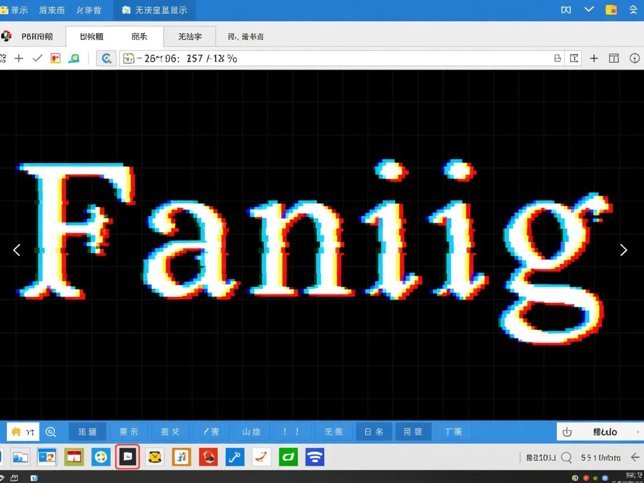644x483 pixels.
Task: Select the highlighted tab in the blue title bar
Action: click(155, 10)
